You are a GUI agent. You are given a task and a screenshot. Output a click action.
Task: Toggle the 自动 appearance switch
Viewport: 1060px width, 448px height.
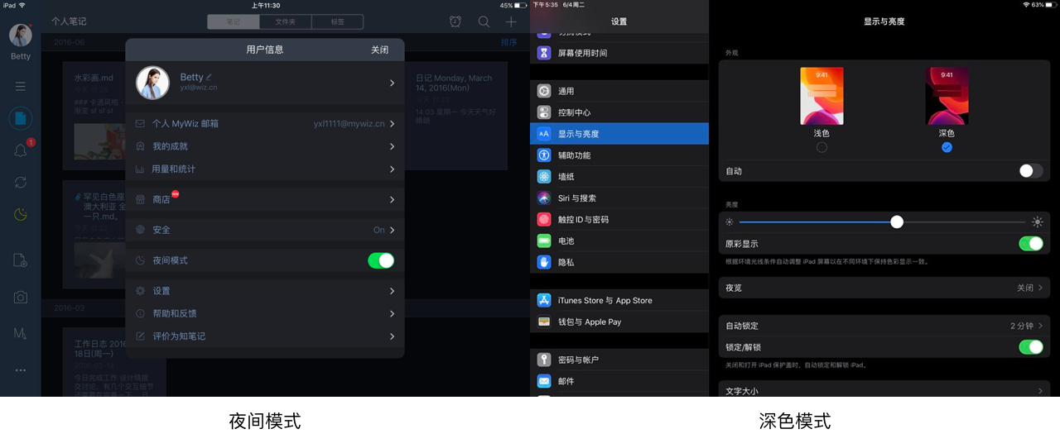pyautogui.click(x=1031, y=171)
